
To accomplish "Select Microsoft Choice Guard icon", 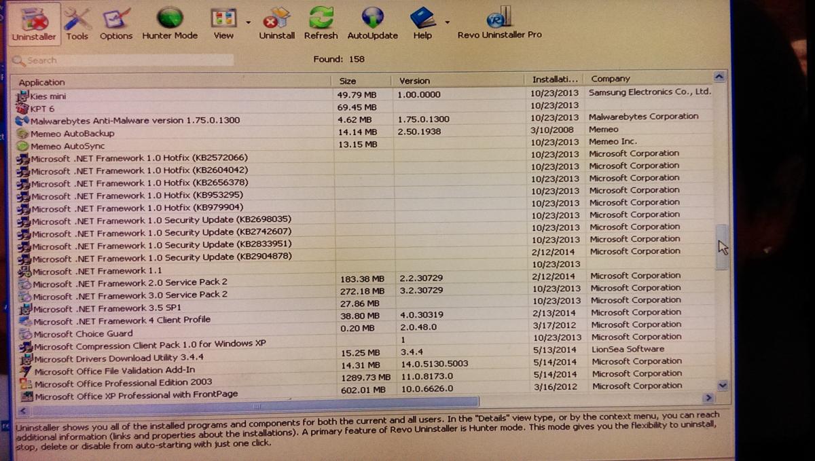I will click(x=25, y=334).
